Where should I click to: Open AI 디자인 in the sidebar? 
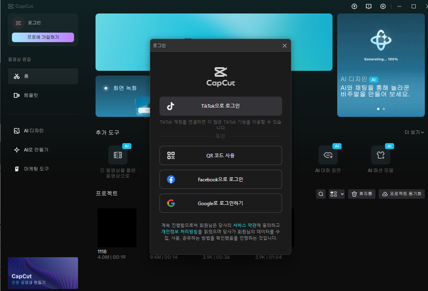[x=43, y=131]
